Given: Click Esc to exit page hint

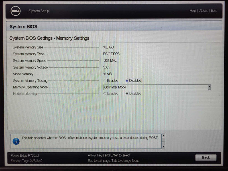Looking at the screenshot, I should point(113,161).
